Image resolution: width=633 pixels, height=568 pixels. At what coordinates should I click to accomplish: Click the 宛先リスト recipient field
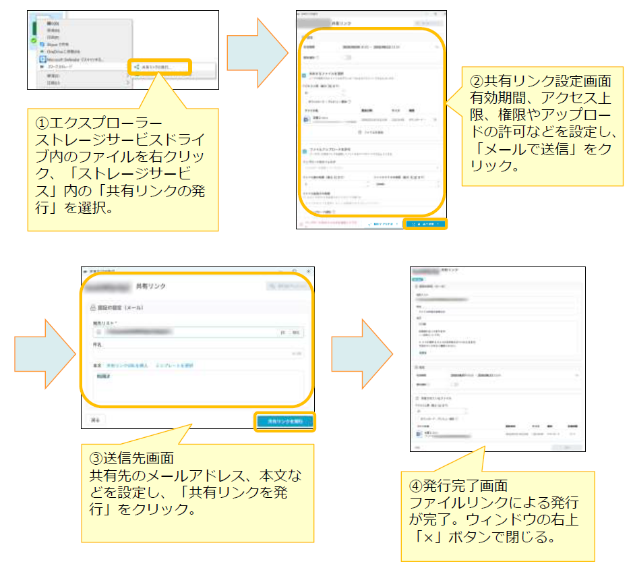point(198,332)
